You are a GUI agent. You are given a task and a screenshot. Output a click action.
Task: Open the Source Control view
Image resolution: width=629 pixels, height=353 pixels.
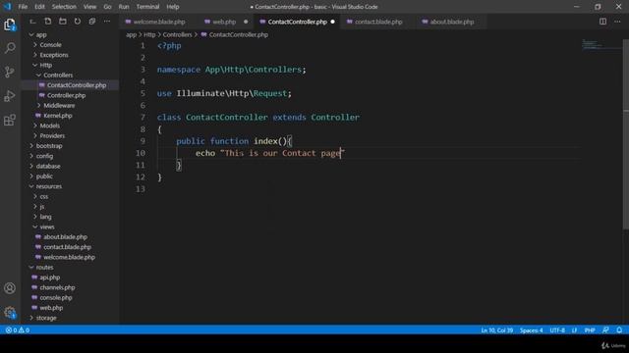tap(10, 72)
